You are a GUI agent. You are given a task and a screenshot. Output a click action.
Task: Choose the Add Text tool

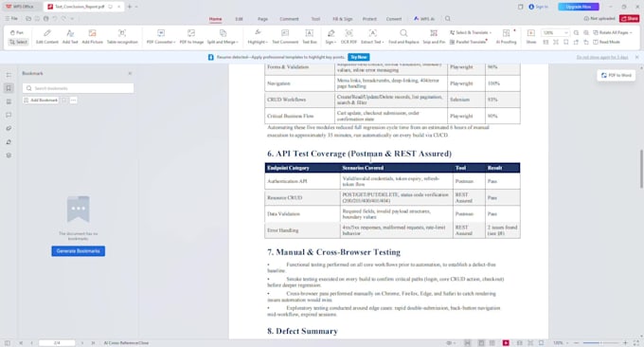coord(70,37)
